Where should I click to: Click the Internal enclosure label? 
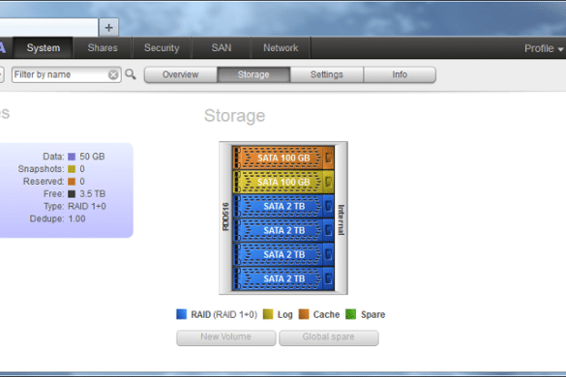[342, 219]
